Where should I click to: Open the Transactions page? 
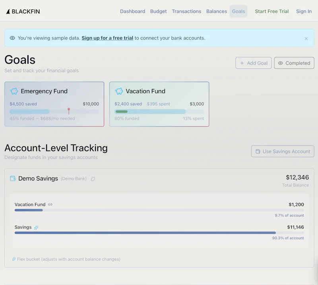(x=186, y=12)
